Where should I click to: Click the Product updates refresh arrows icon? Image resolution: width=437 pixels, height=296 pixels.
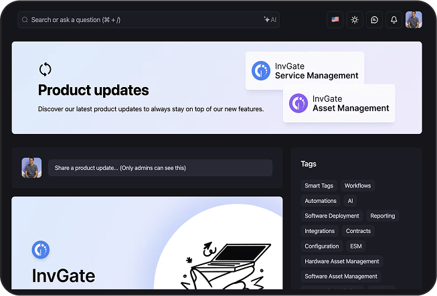(x=45, y=69)
